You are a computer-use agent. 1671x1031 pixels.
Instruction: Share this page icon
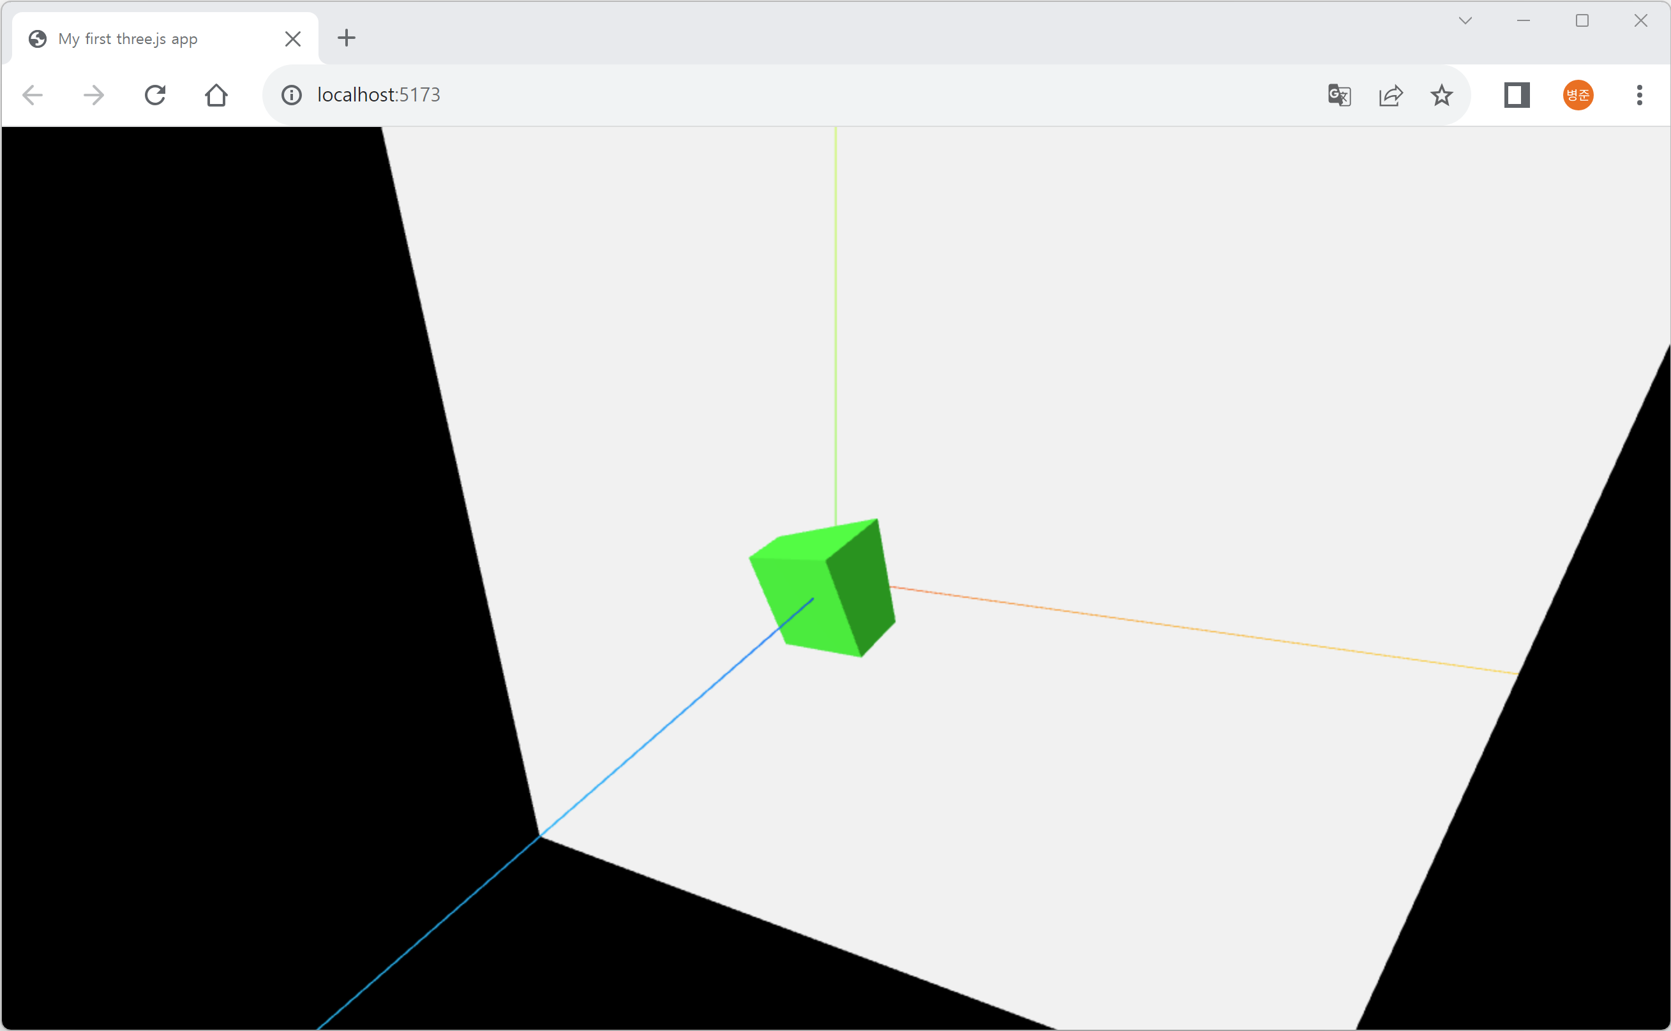tap(1390, 95)
